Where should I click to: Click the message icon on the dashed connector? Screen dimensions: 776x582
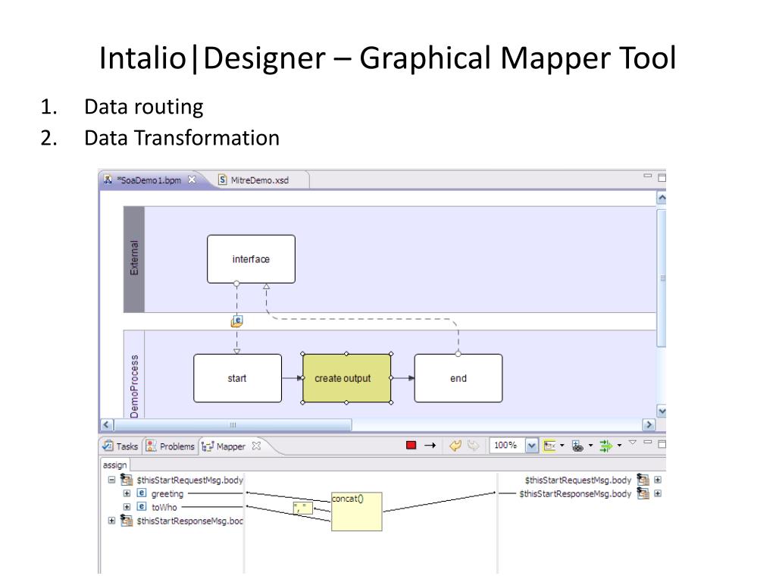point(237,321)
